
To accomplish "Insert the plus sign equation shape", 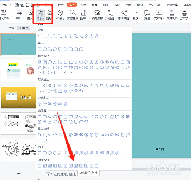I will (x=40, y=104).
